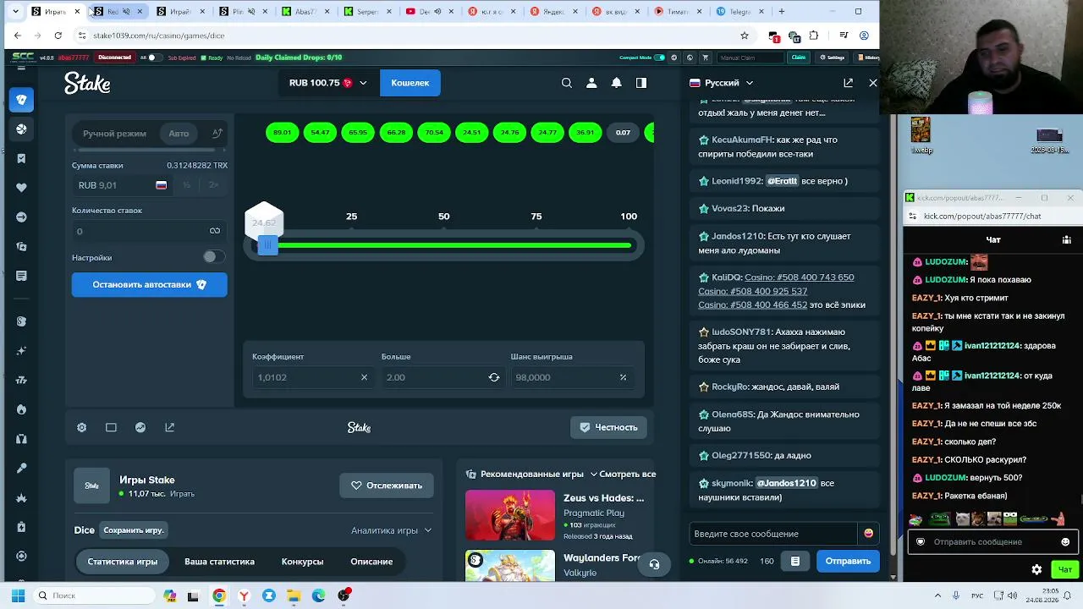
Task: Open the RUB 100.75 balance dropdown
Action: (x=327, y=83)
